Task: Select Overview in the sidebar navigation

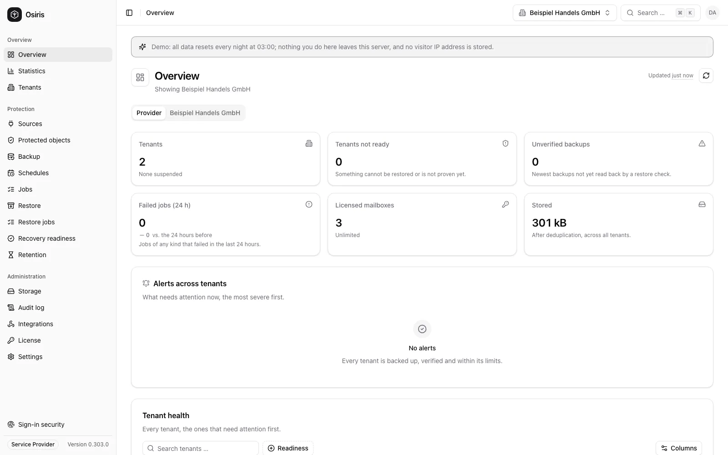Action: (x=58, y=55)
